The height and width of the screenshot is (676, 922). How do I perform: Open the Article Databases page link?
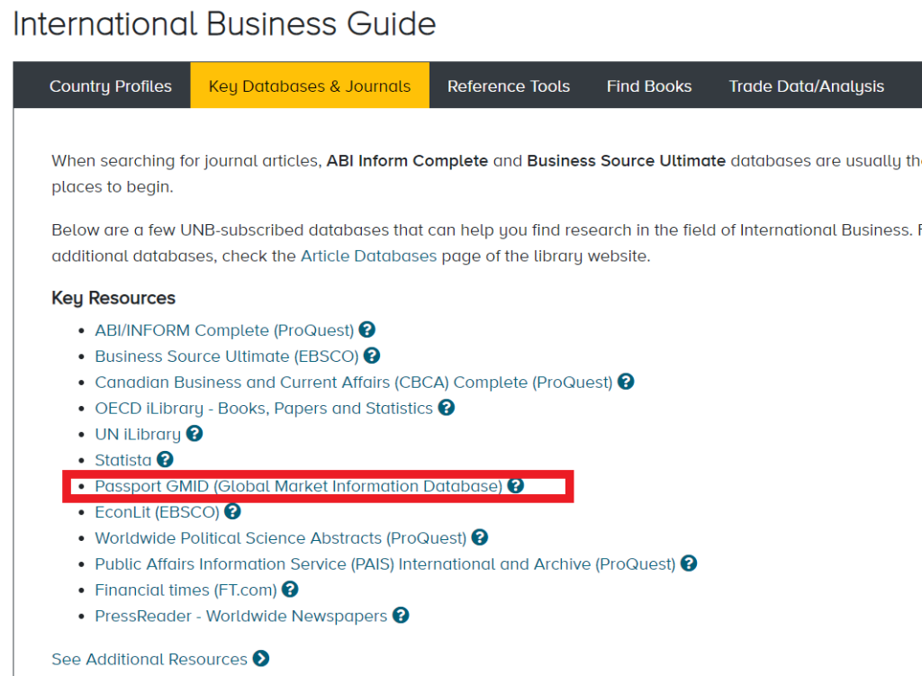368,256
